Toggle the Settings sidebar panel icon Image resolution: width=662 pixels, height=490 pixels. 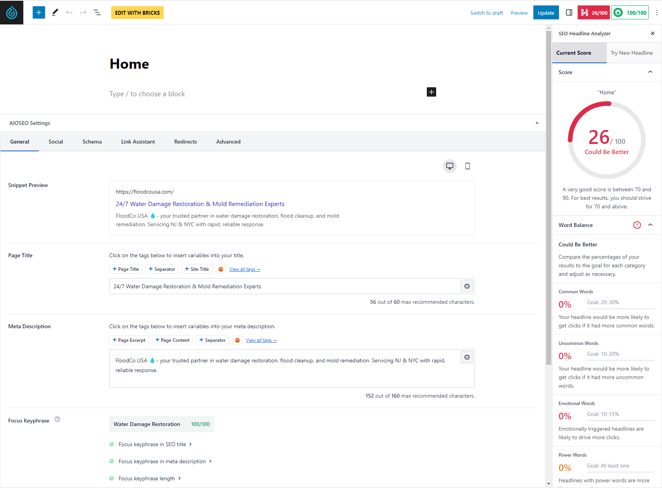click(x=569, y=12)
